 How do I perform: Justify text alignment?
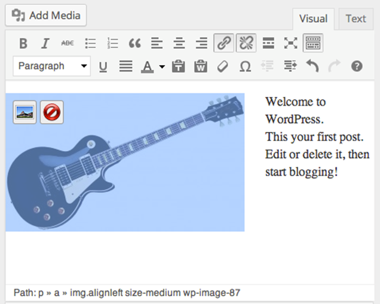tap(125, 66)
